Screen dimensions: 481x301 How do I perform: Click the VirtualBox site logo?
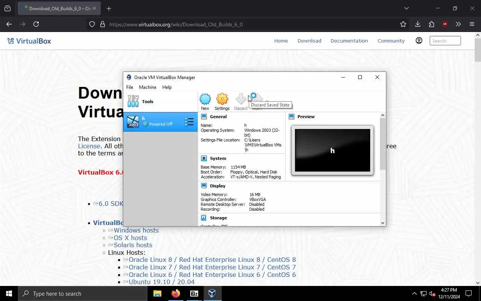pos(29,41)
